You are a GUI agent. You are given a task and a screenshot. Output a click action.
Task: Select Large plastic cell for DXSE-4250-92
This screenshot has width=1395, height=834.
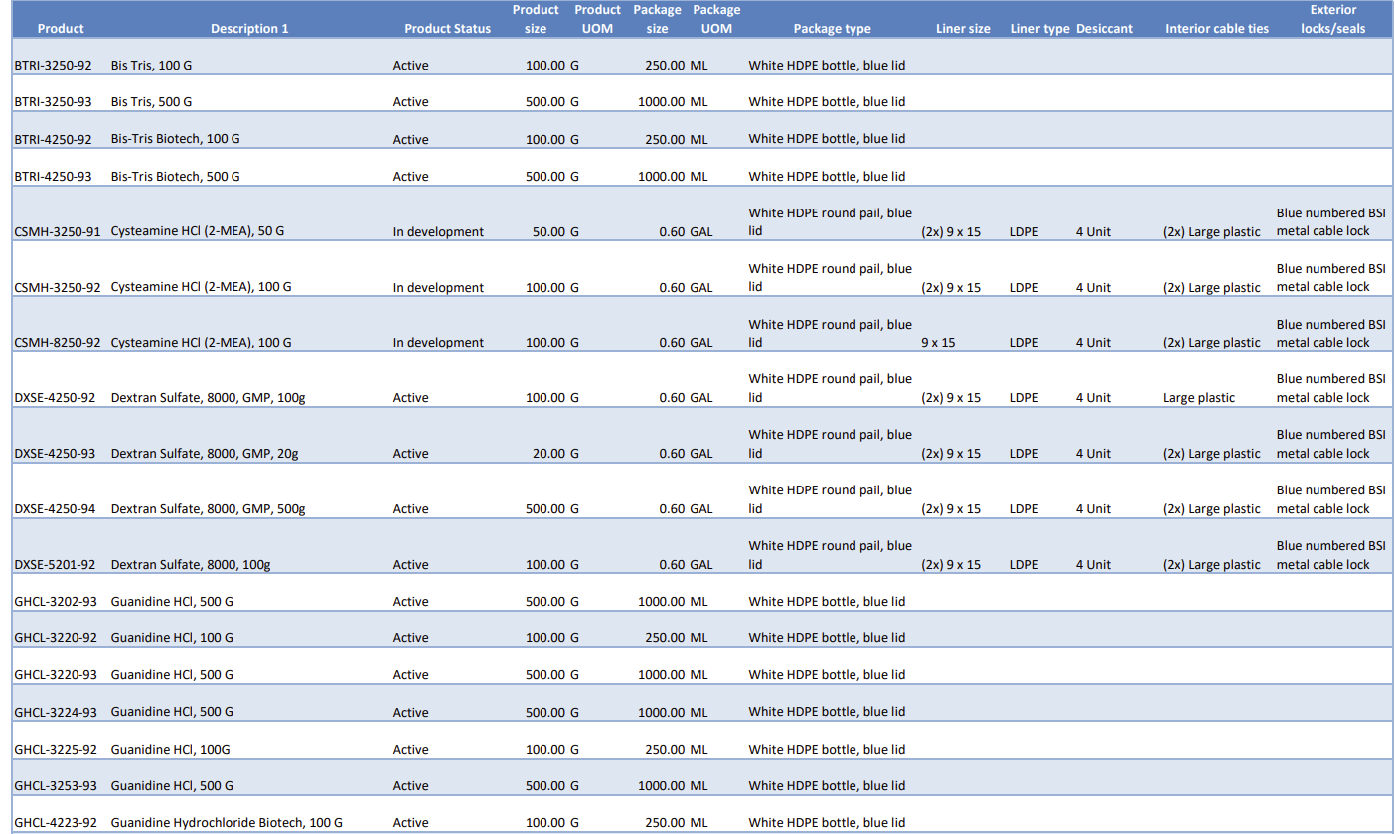pyautogui.click(x=1199, y=398)
